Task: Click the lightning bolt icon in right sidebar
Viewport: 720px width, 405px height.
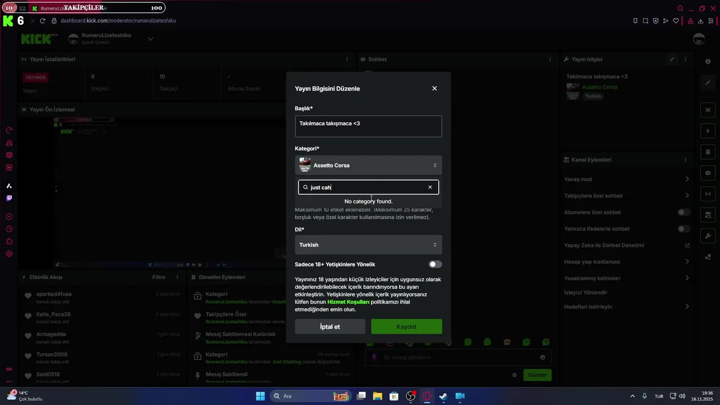Action: (708, 131)
